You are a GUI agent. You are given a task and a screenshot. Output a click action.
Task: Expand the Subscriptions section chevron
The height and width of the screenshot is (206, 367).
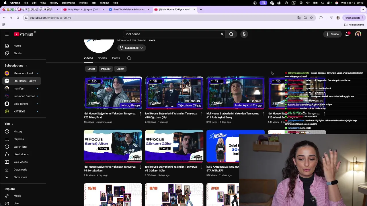pyautogui.click(x=27, y=66)
